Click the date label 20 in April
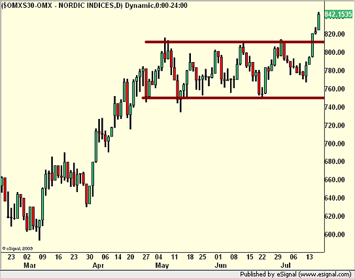Image resolution: width=355 pixels, height=279 pixels. pos(130,257)
